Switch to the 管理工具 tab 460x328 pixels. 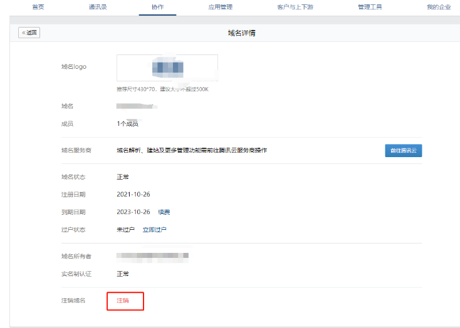(x=370, y=7)
